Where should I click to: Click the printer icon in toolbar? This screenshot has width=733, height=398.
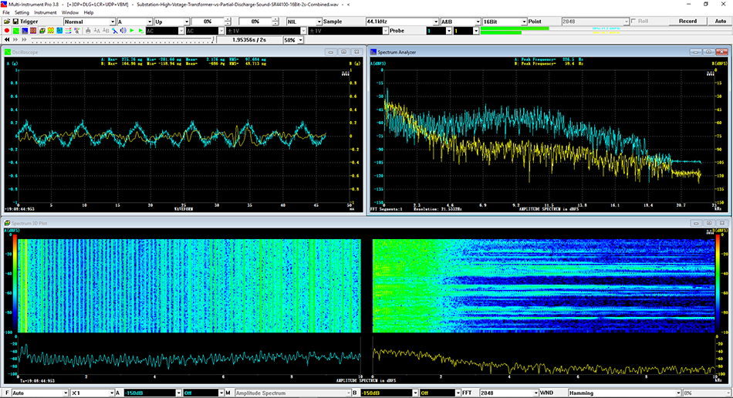[x=89, y=31]
